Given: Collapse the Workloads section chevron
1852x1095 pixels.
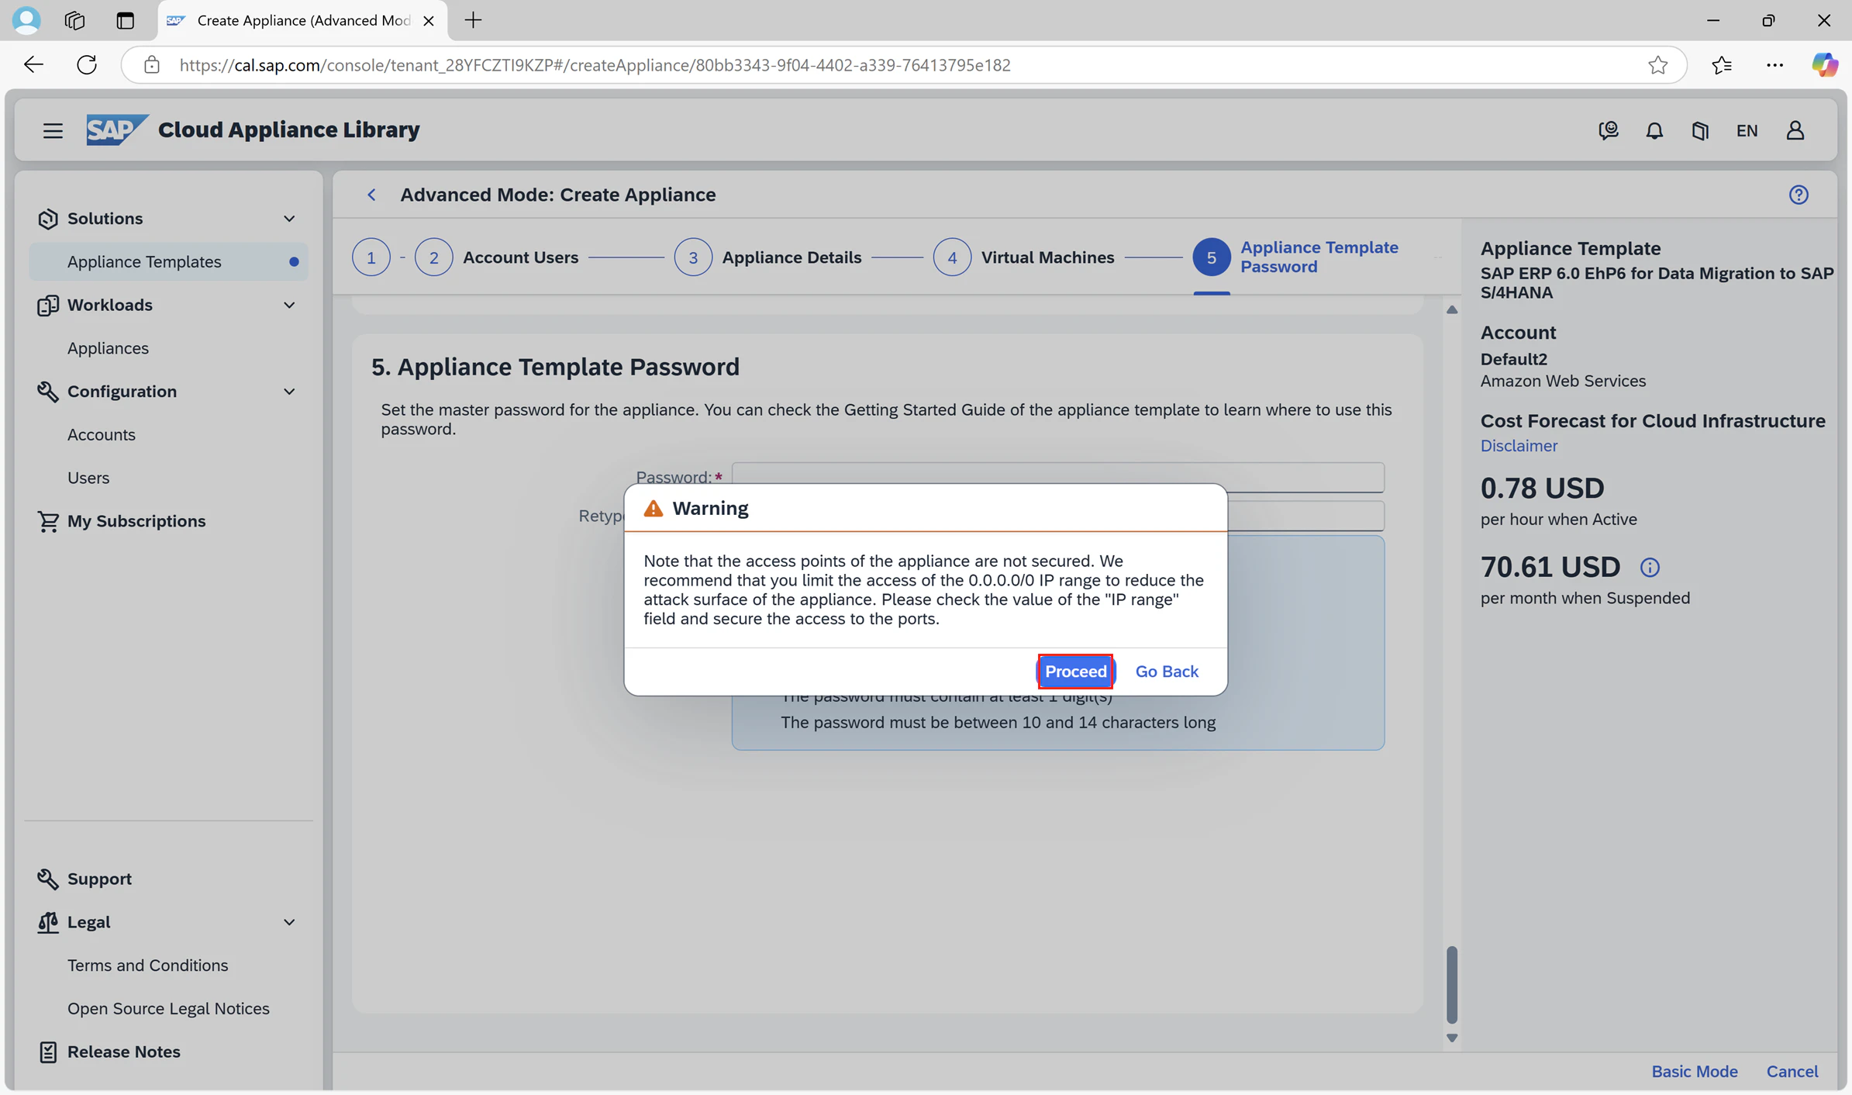Looking at the screenshot, I should [289, 306].
